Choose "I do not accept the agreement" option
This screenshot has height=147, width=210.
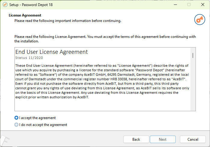(x=17, y=125)
